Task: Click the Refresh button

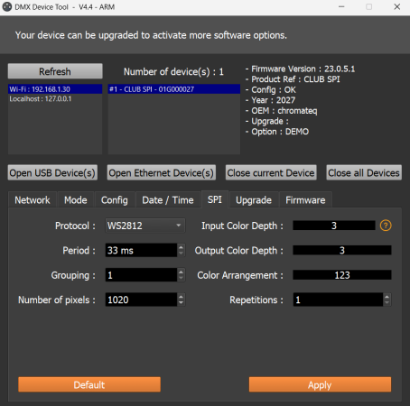Action: (x=55, y=71)
